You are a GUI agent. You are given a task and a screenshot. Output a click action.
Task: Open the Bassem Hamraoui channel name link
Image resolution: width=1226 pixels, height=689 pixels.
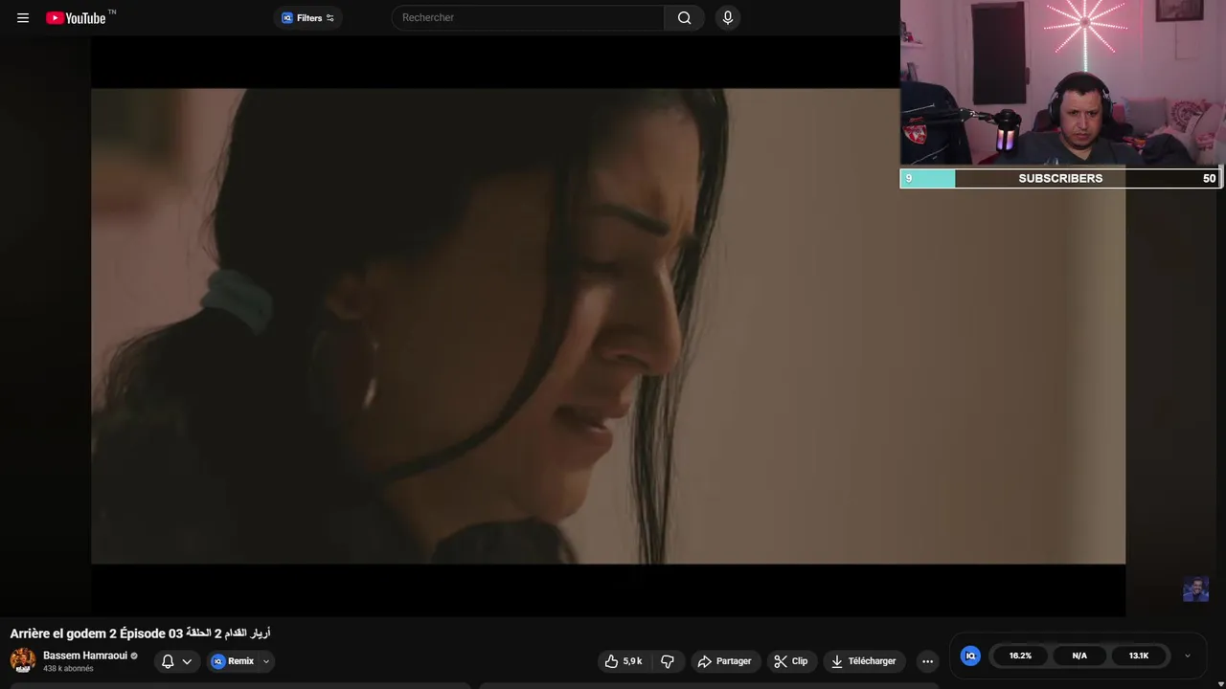[x=85, y=656]
